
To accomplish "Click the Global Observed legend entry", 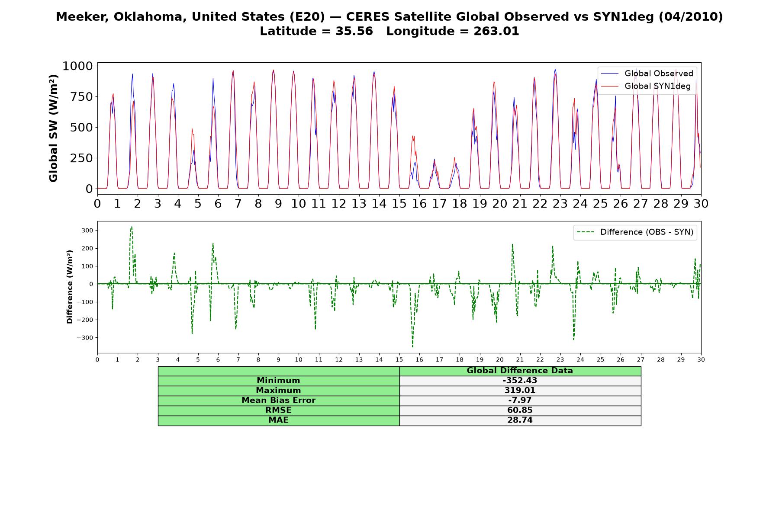I will (x=647, y=74).
